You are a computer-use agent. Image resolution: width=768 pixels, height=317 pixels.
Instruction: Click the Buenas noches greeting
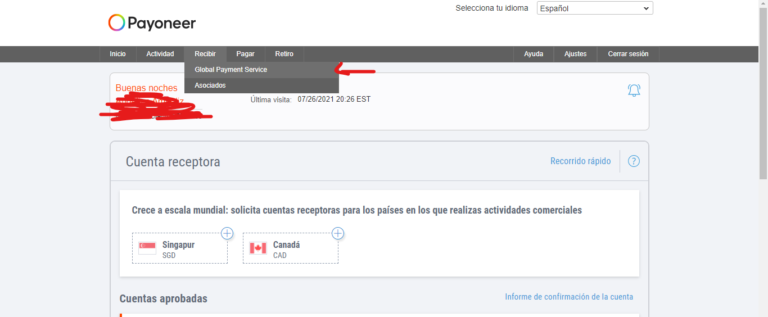[146, 88]
